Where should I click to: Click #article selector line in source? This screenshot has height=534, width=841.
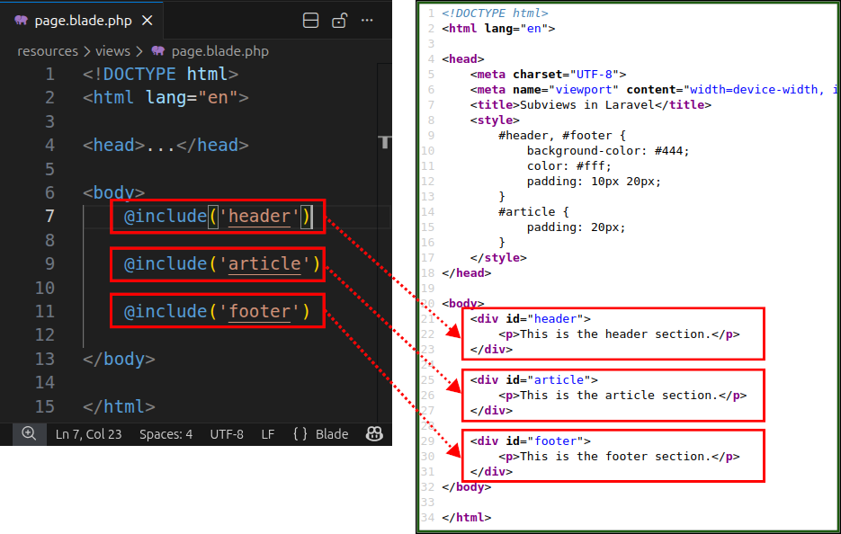tap(533, 212)
